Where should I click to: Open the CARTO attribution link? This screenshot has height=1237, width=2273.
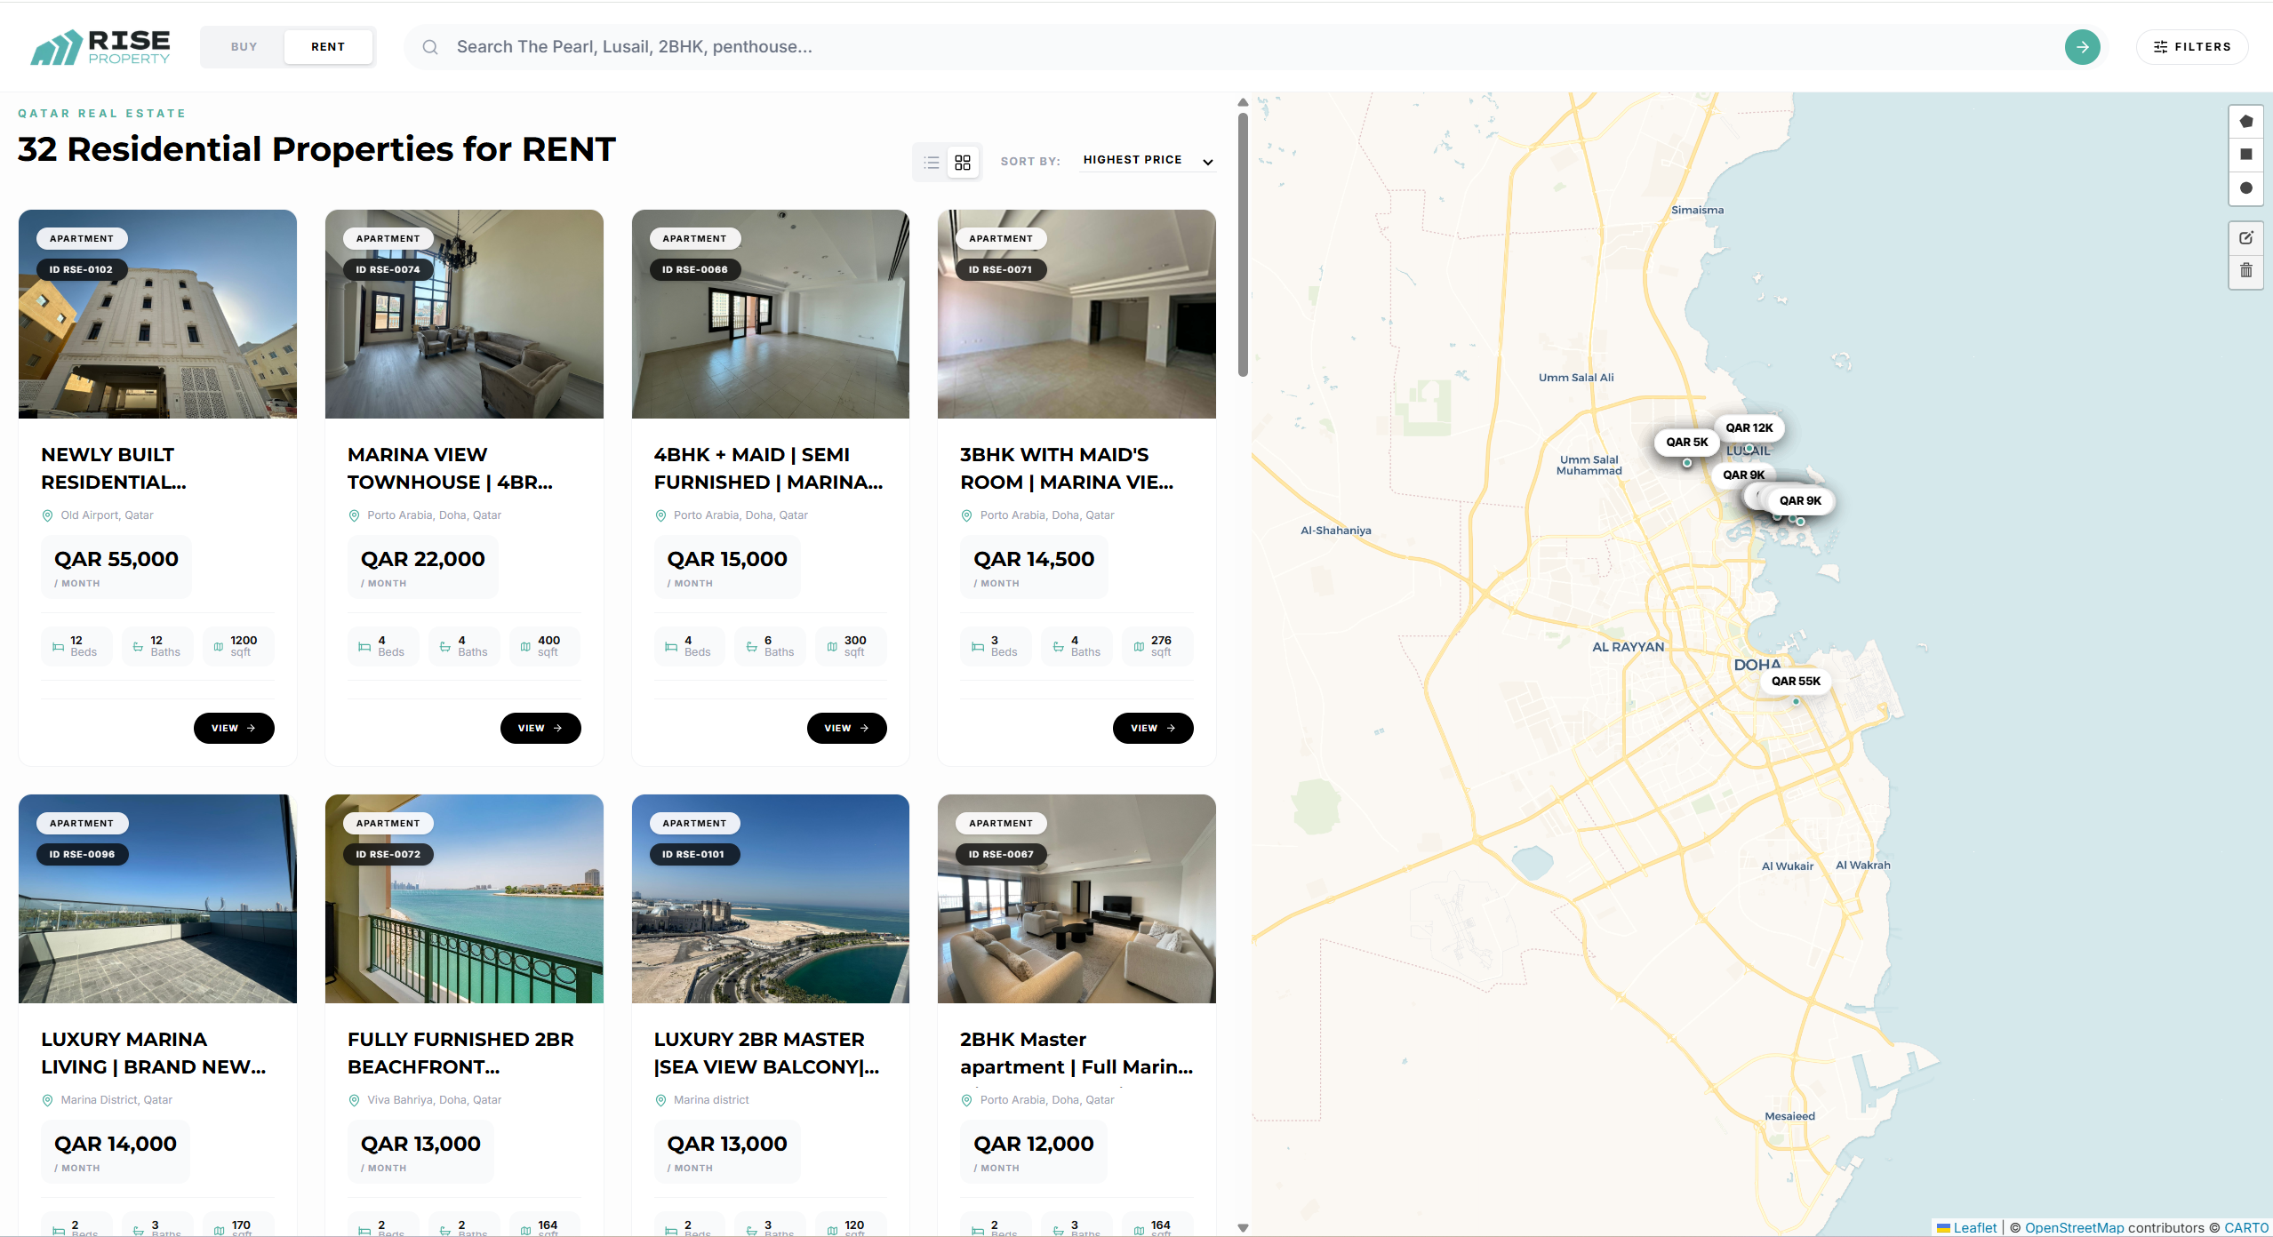tap(2246, 1227)
